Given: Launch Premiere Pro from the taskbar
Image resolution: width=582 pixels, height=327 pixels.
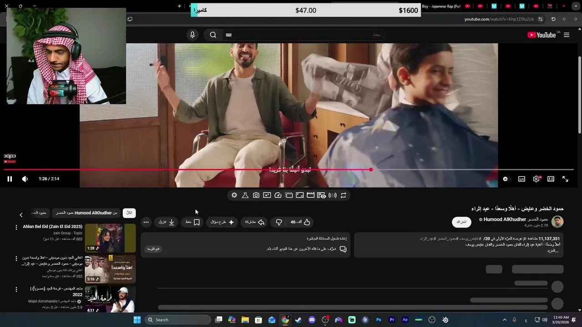Looking at the screenshot, I should (x=392, y=320).
